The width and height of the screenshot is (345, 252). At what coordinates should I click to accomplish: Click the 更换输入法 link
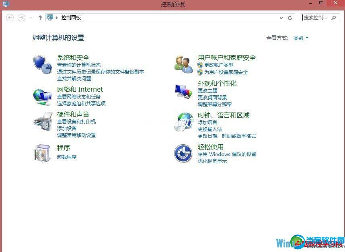(209, 129)
